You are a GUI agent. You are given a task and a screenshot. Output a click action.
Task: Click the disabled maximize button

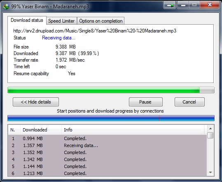[194, 5]
